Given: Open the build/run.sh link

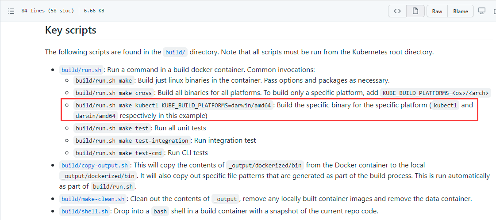Looking at the screenshot, I should [82, 70].
